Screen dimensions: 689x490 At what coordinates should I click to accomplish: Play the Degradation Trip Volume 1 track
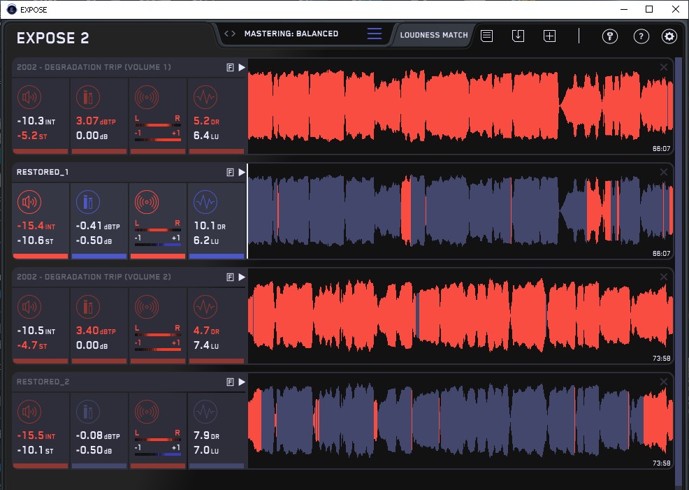242,68
